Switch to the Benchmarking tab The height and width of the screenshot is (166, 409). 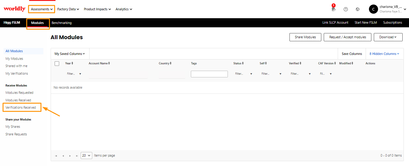click(x=62, y=23)
